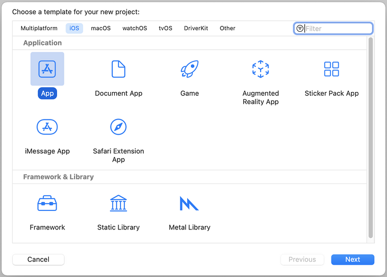Click the "iMessage App" label

tap(47, 151)
